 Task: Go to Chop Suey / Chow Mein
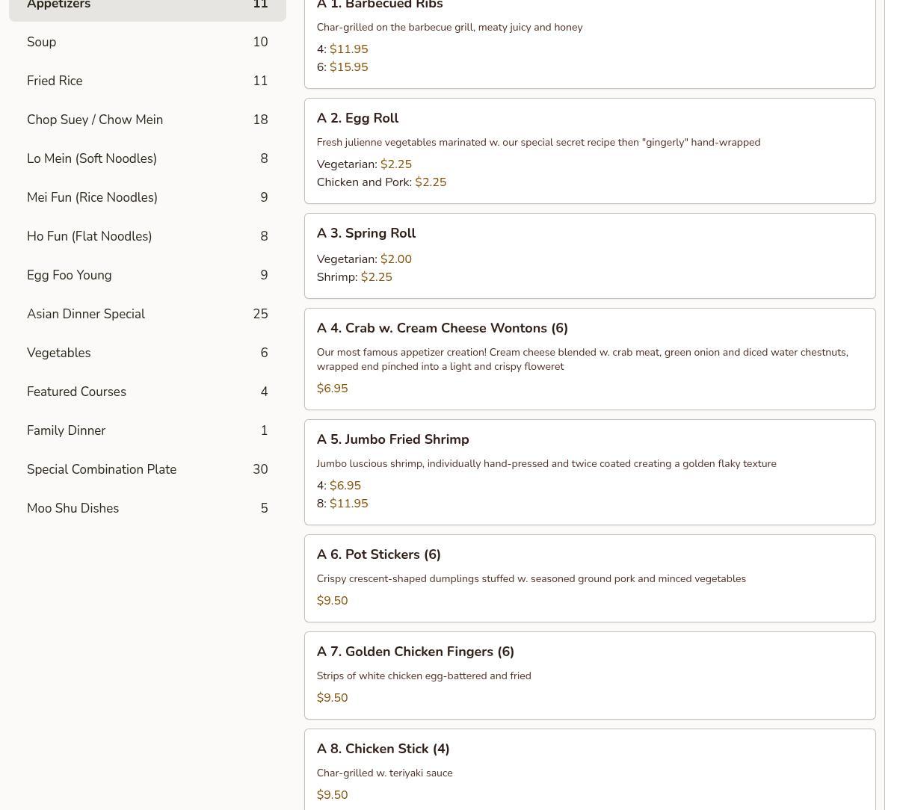(147, 120)
